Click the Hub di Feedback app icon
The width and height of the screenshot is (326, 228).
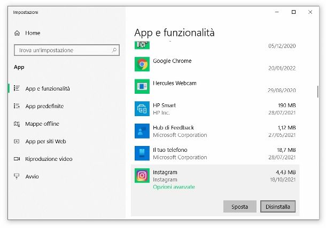pos(142,131)
